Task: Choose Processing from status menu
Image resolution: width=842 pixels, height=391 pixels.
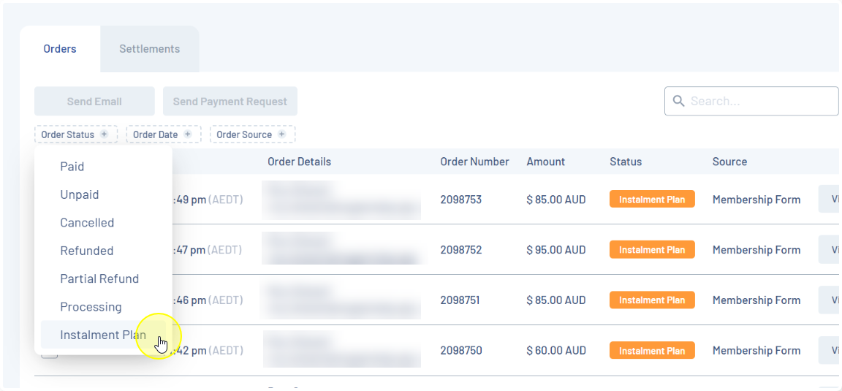Action: (103, 307)
